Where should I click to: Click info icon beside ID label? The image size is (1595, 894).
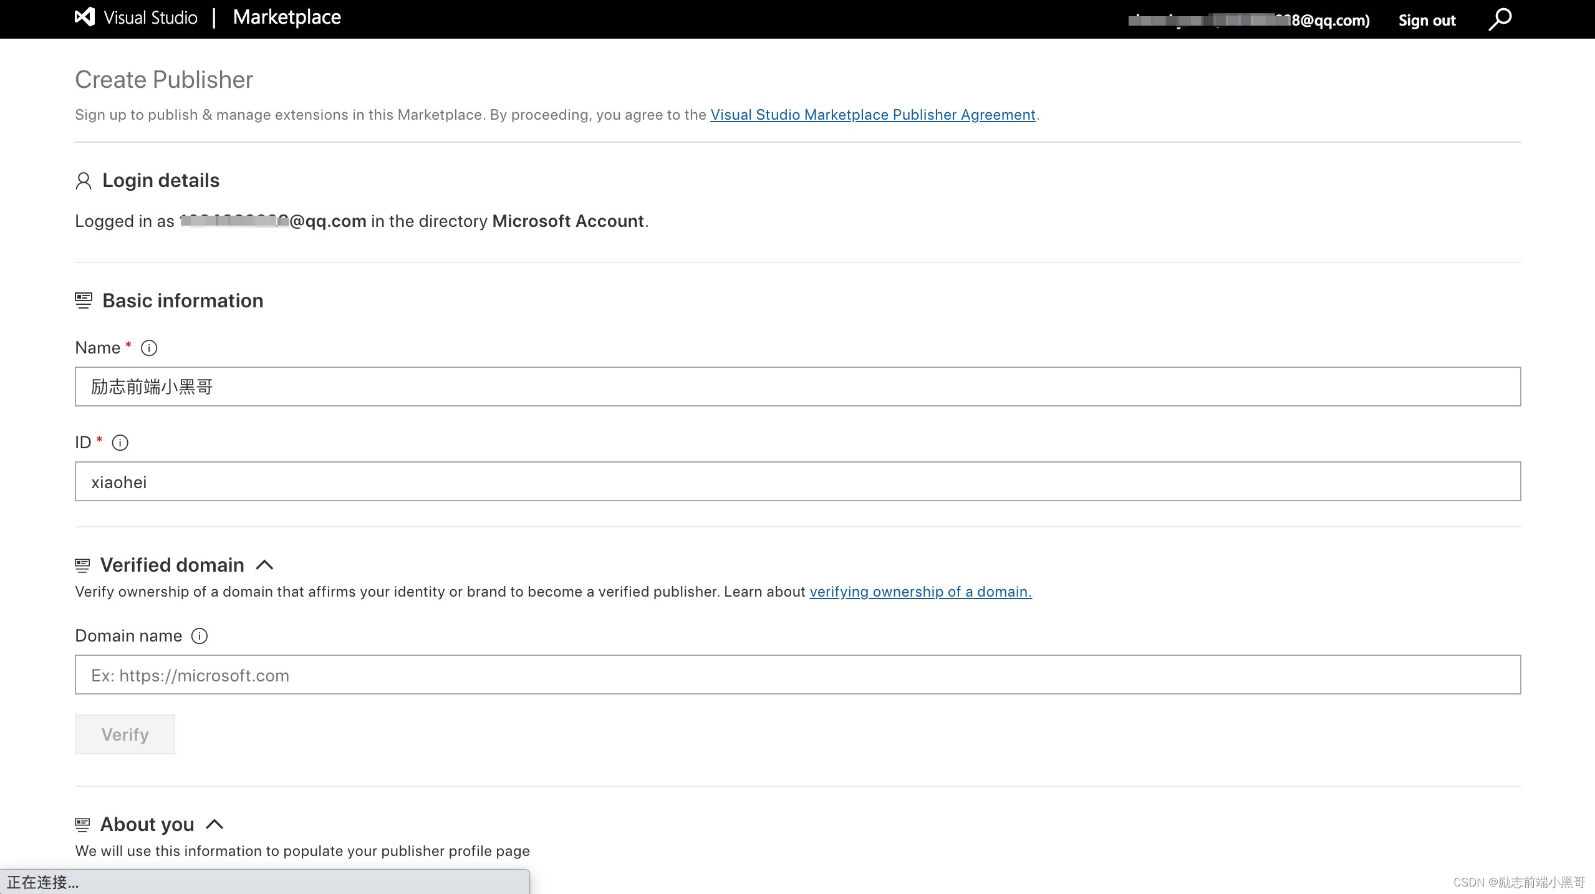click(120, 443)
